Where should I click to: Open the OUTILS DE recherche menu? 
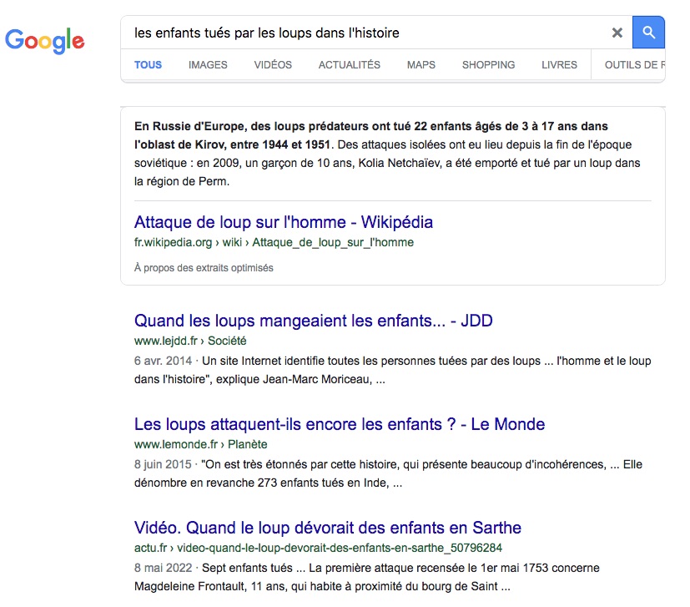(x=635, y=65)
